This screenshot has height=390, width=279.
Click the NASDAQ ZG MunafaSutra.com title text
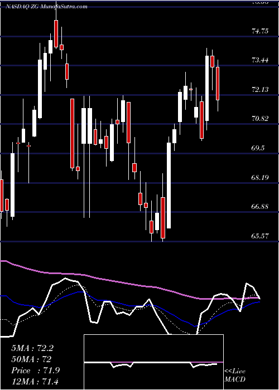[46, 7]
